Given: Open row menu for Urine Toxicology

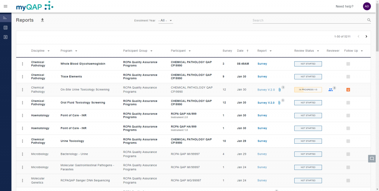Looking at the screenshot, I should (x=23, y=141).
